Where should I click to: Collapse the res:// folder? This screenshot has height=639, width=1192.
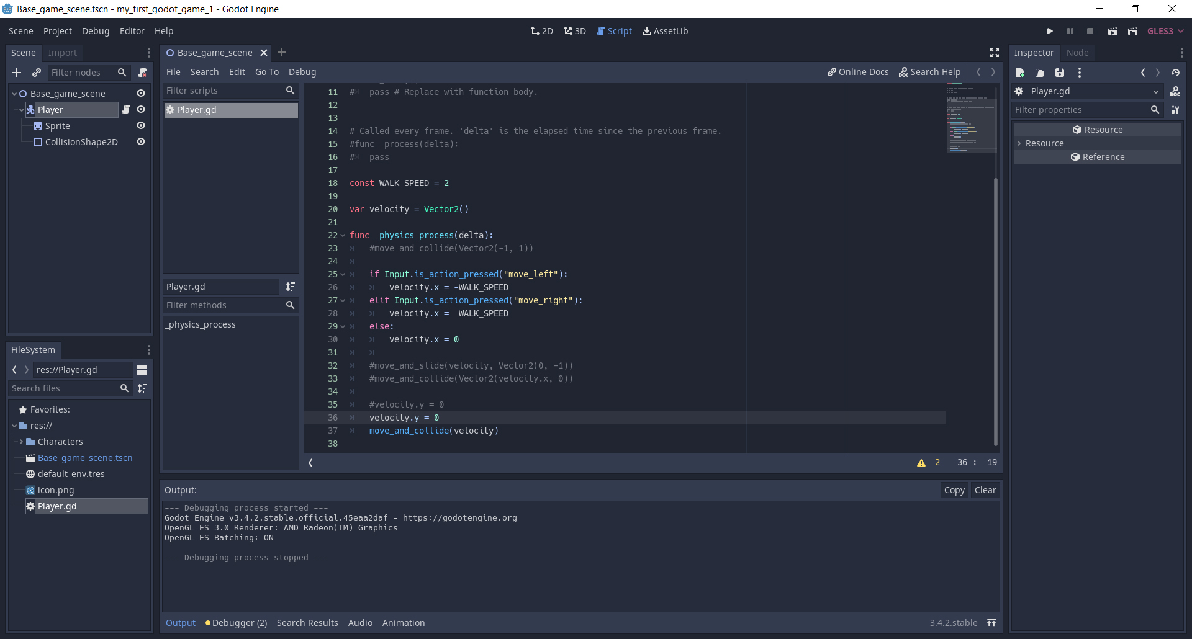click(x=14, y=426)
